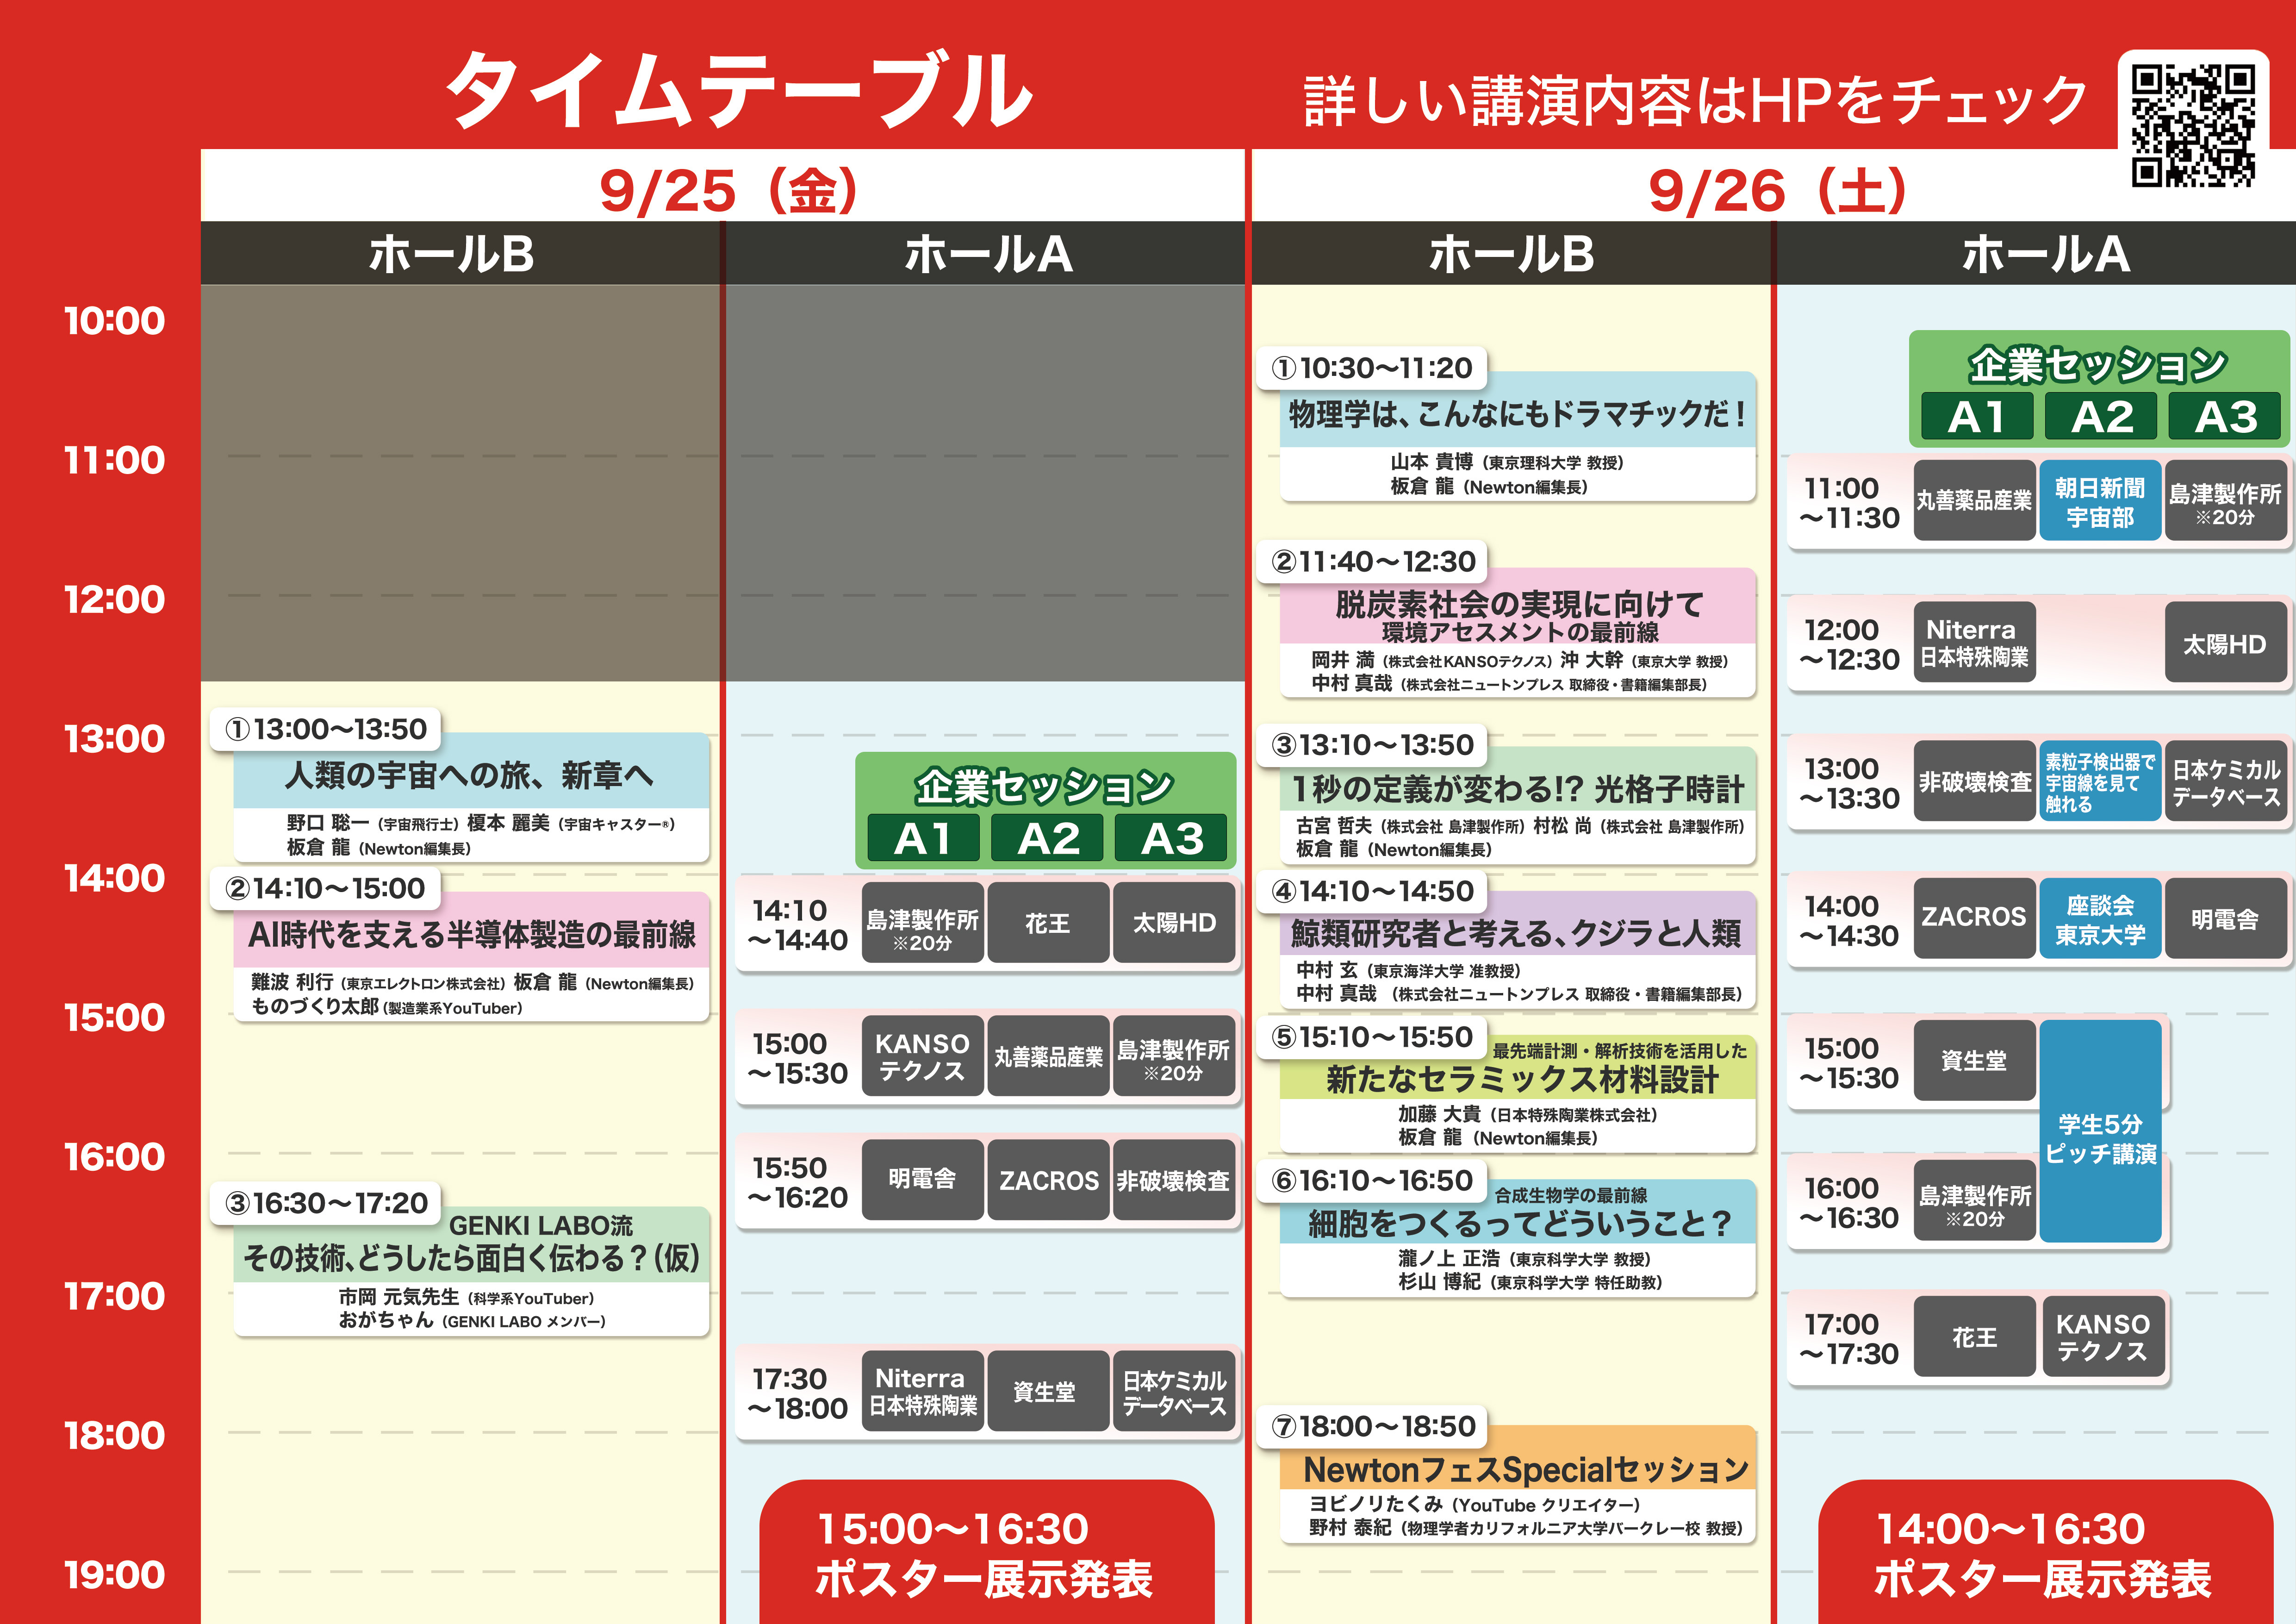2296x1624 pixels.
Task: Click the QR code in the header
Action: pyautogui.click(x=2192, y=125)
